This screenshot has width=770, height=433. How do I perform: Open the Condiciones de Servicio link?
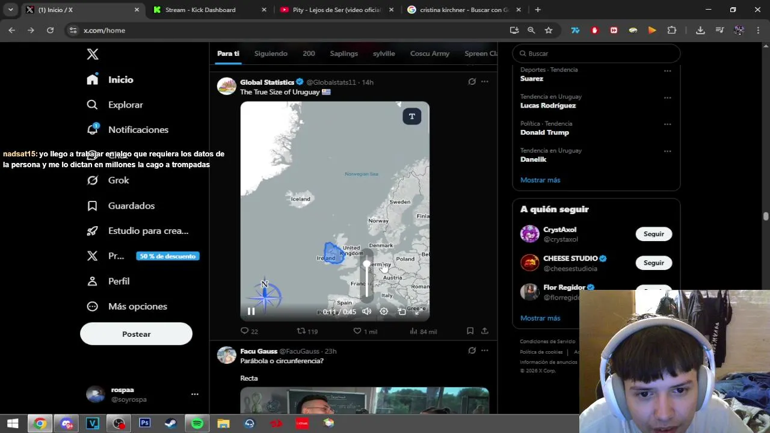point(547,342)
